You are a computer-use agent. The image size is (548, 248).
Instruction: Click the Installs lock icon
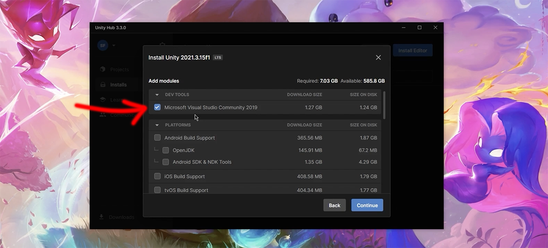[x=103, y=85]
